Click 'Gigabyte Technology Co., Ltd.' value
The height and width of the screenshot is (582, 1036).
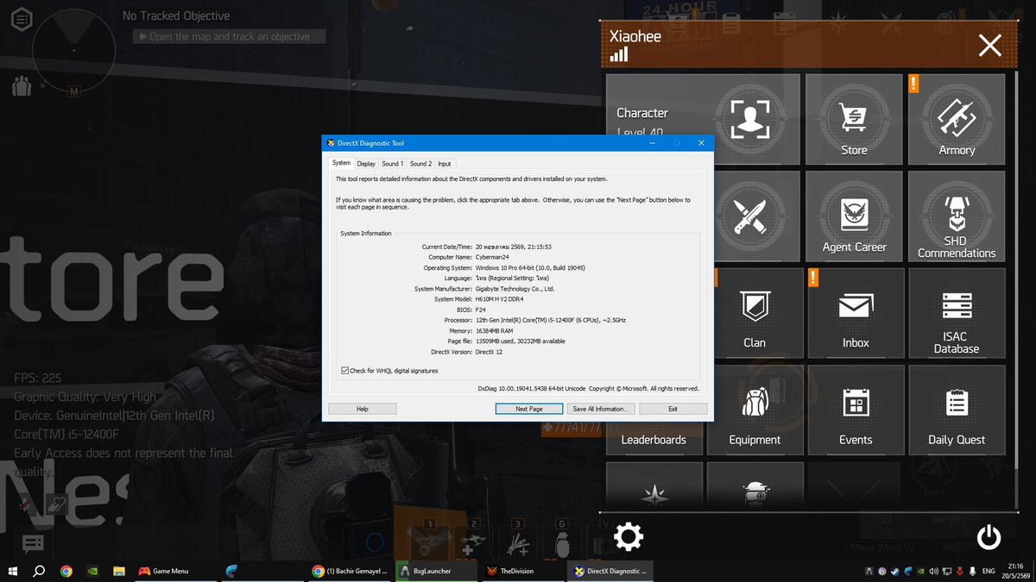(x=515, y=289)
